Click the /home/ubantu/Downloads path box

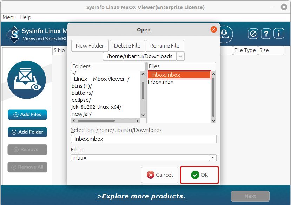[x=140, y=56]
